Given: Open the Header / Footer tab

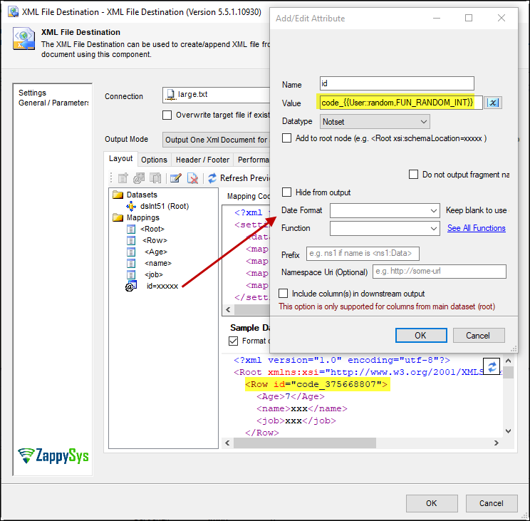Looking at the screenshot, I should (x=202, y=160).
